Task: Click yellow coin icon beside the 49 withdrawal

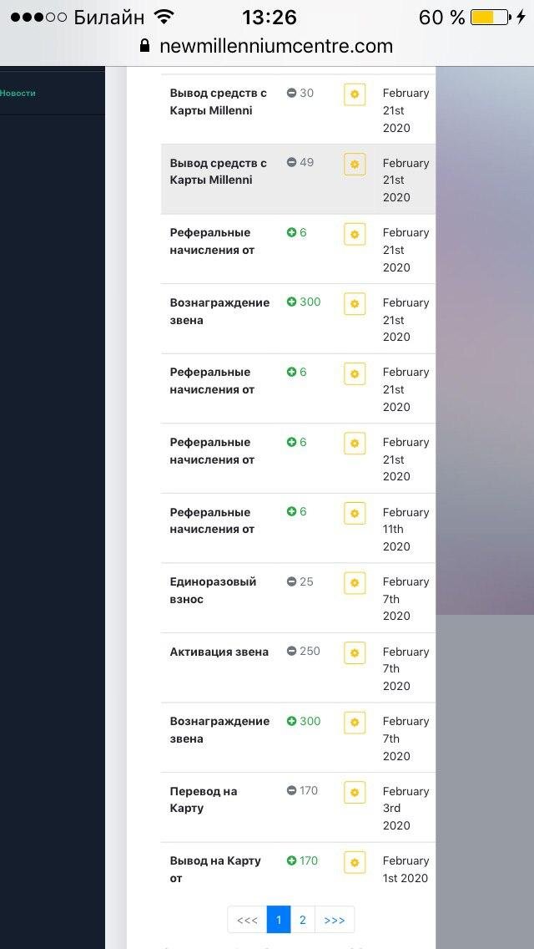Action: [x=355, y=165]
